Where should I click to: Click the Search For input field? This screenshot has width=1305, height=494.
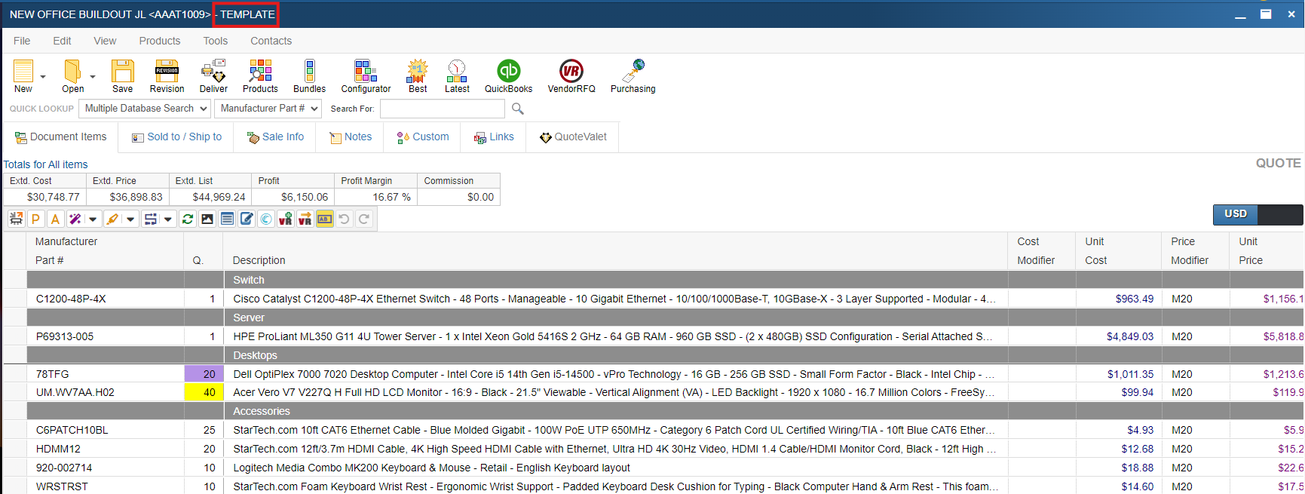click(x=442, y=109)
